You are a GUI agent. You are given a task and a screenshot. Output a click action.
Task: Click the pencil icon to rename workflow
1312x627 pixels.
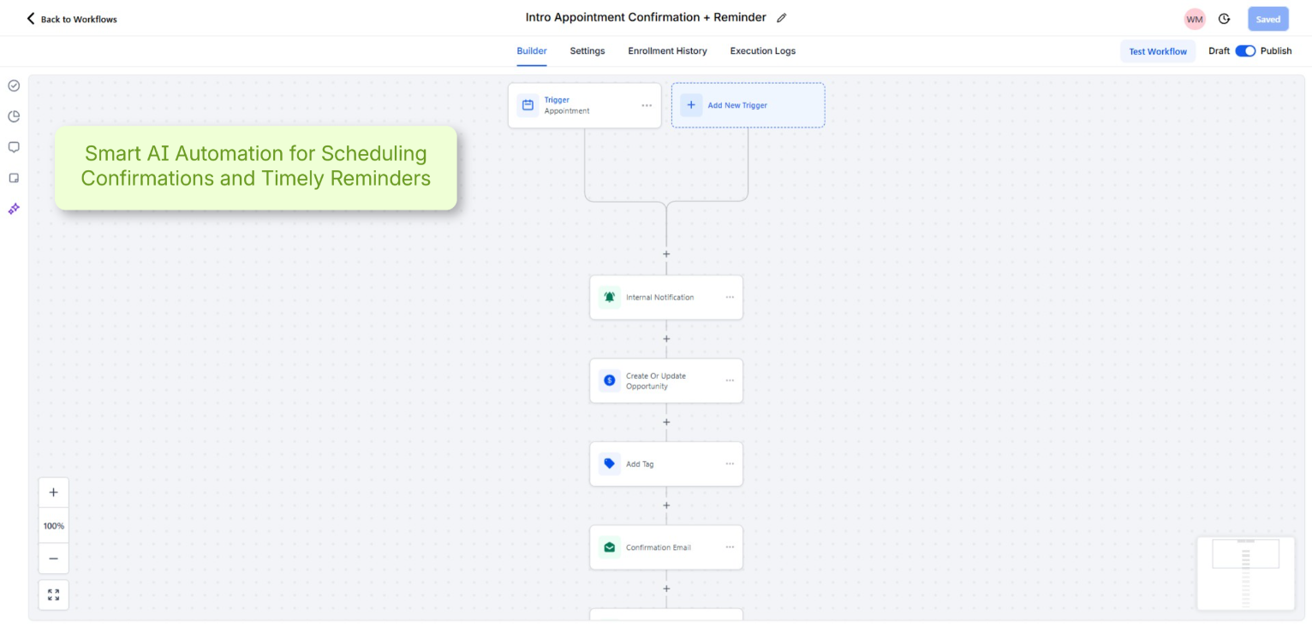781,18
